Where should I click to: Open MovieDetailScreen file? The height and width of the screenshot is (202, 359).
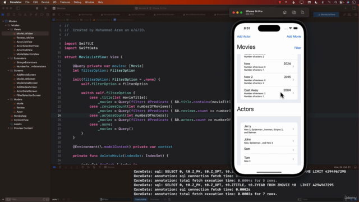[x=27, y=83]
